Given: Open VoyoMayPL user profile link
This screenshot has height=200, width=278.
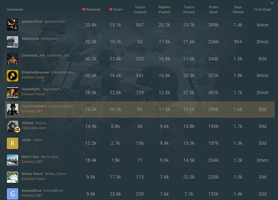Looking at the screenshot, I should pyautogui.click(x=31, y=89).
